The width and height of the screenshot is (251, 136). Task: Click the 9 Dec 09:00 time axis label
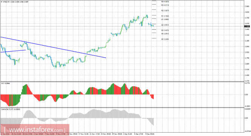[x=150, y=134]
